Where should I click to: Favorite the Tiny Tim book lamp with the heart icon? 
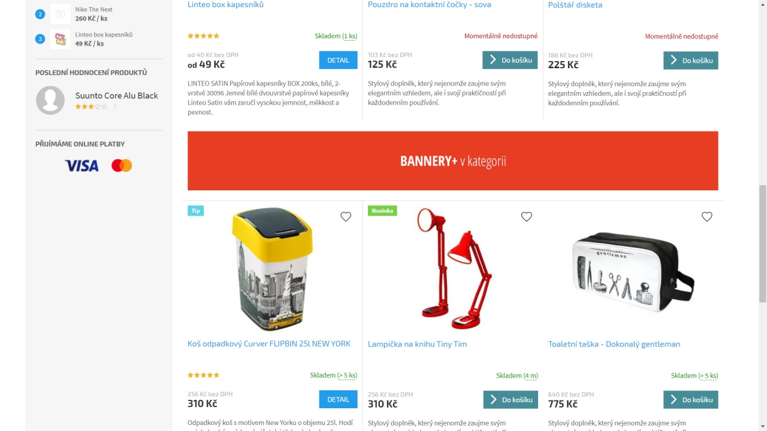click(x=526, y=217)
